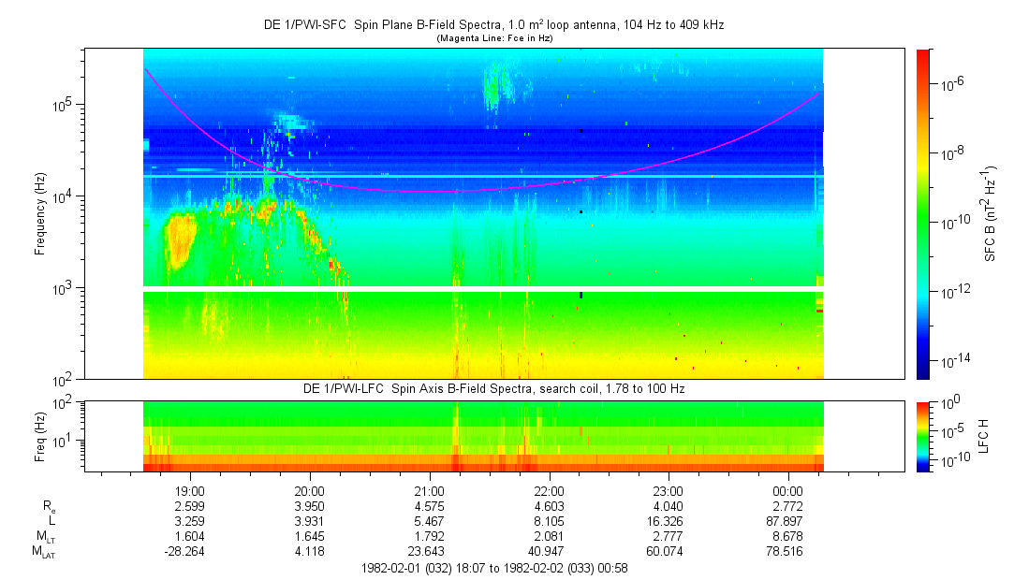Select the 00:00 time tick label
The width and height of the screenshot is (1014, 580).
click(x=788, y=491)
